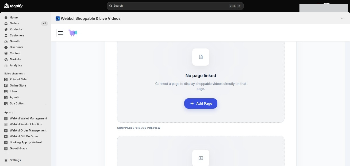350x166 pixels.
Task: Click the Online Store storefront icon
Action: coord(6,85)
